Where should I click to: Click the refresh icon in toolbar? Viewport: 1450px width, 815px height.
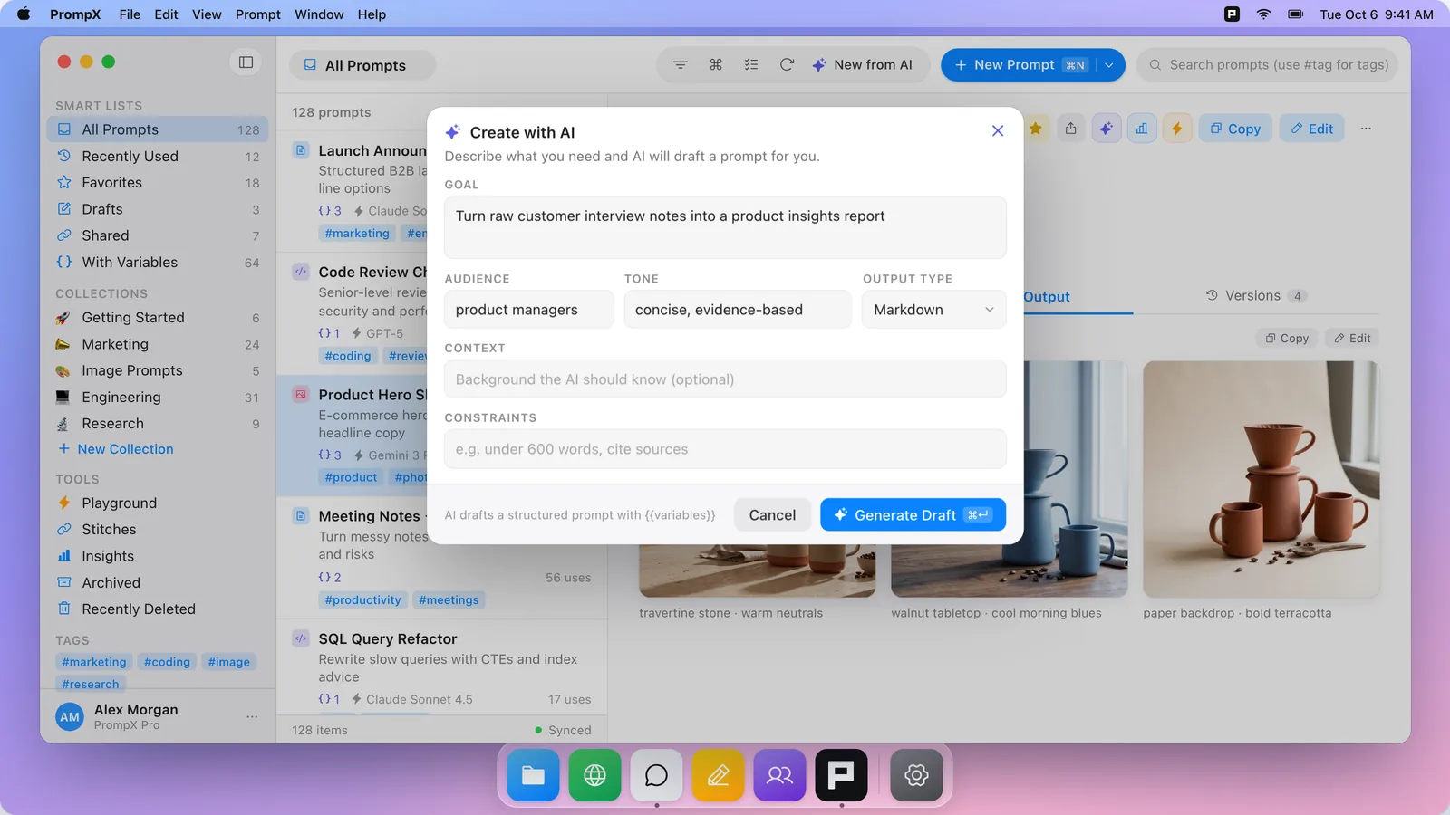(787, 65)
